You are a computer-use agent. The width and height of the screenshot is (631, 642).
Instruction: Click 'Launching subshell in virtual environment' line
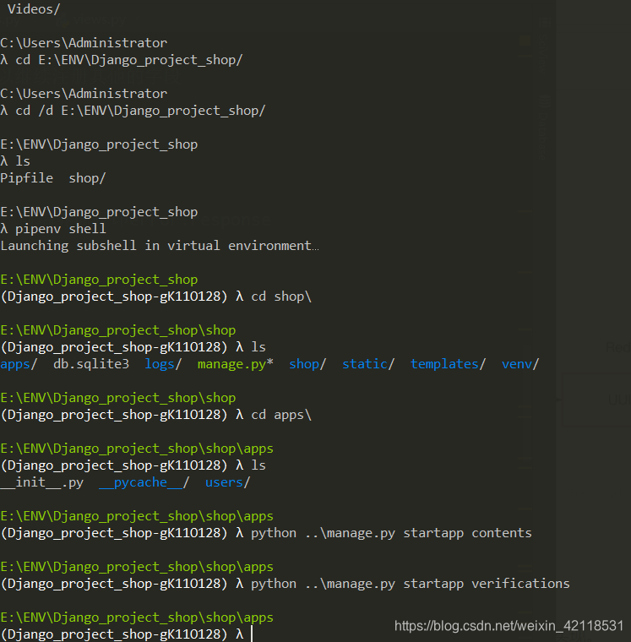[160, 246]
